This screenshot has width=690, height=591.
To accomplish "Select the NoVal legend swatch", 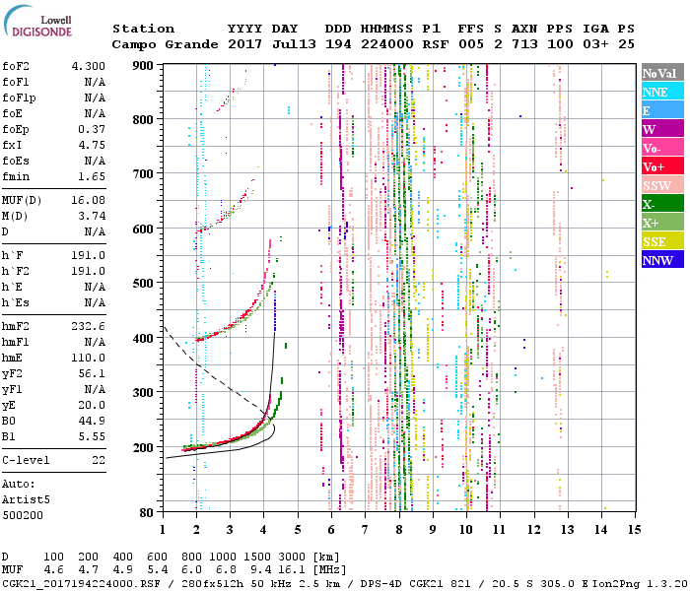I will tap(659, 74).
